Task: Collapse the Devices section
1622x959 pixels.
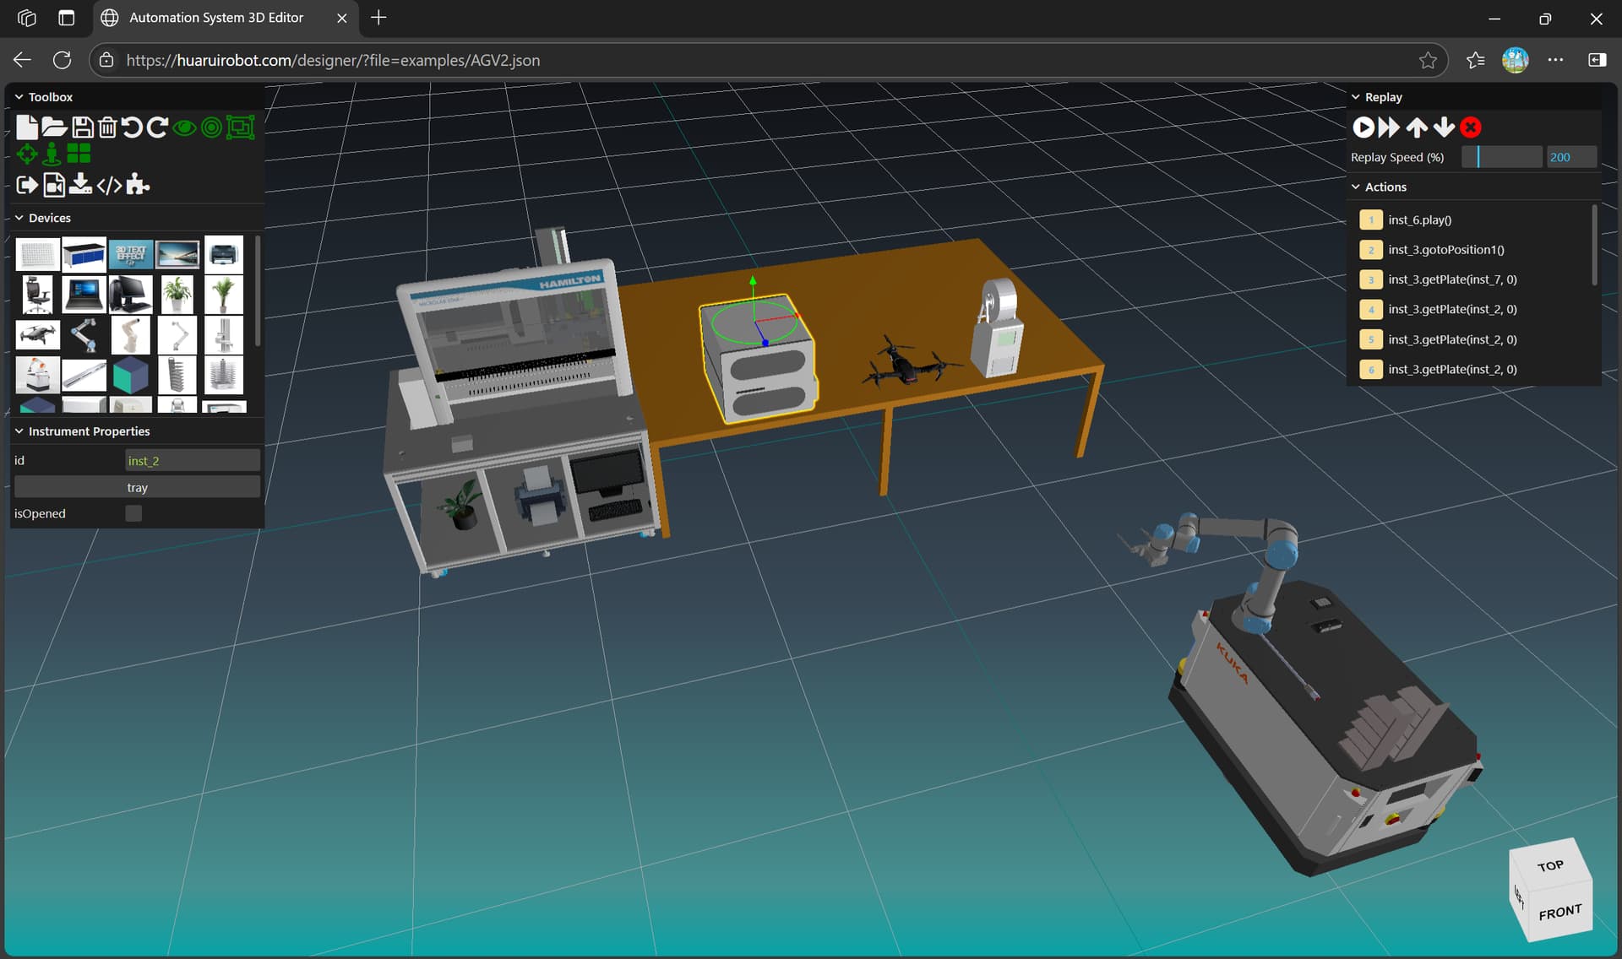Action: tap(19, 218)
